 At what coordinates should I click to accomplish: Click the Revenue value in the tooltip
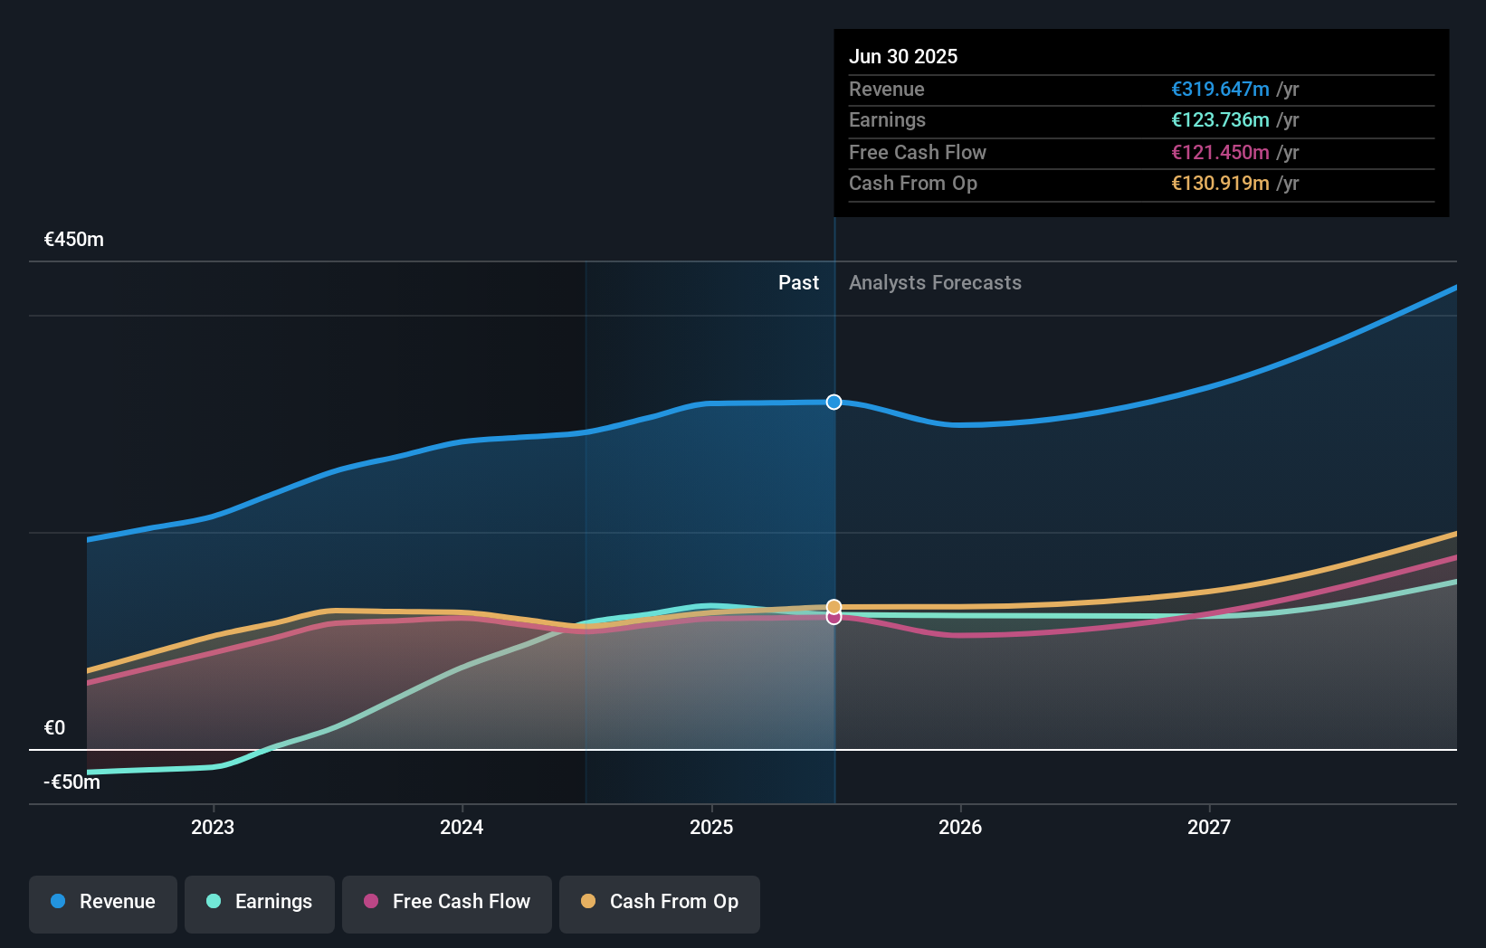[1219, 89]
